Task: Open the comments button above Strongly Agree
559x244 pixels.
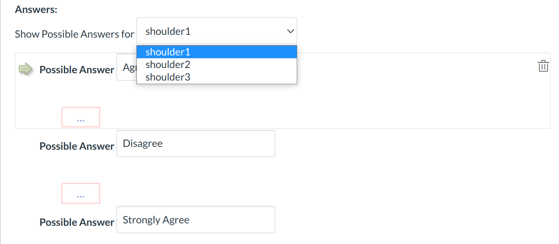Action: tap(80, 193)
